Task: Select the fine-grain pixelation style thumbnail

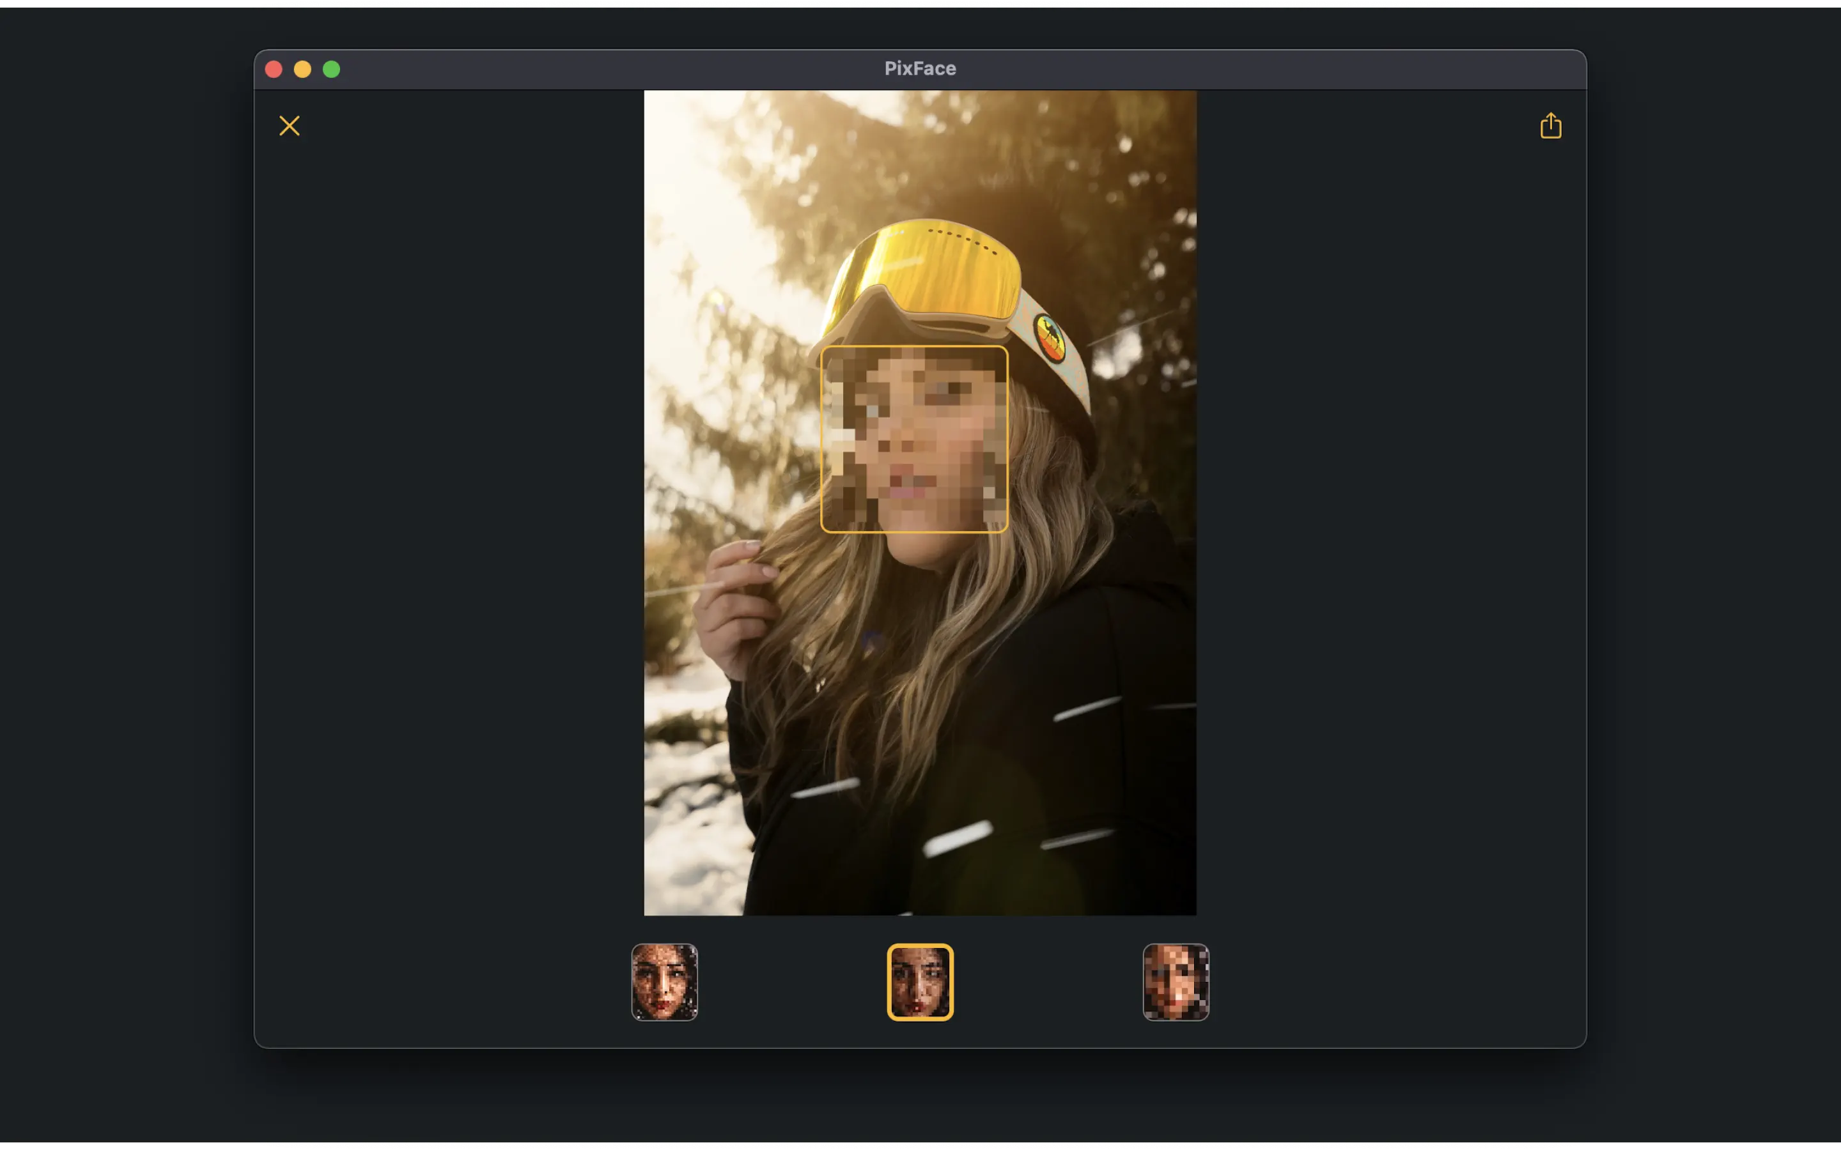Action: (x=664, y=982)
